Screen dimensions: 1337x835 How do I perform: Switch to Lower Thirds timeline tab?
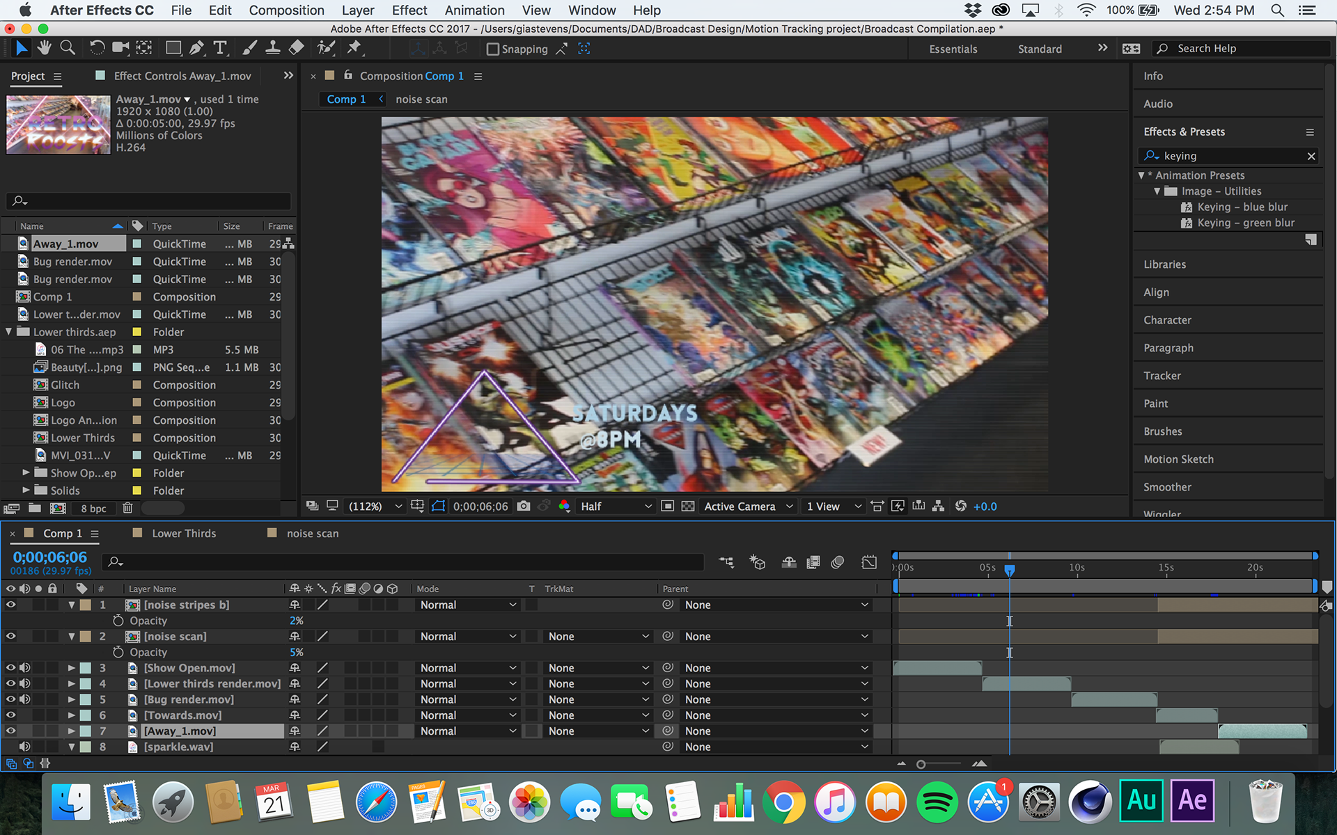pos(184,534)
